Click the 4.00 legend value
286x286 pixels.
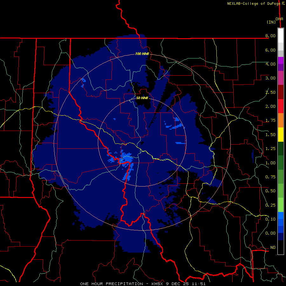(x=270, y=64)
